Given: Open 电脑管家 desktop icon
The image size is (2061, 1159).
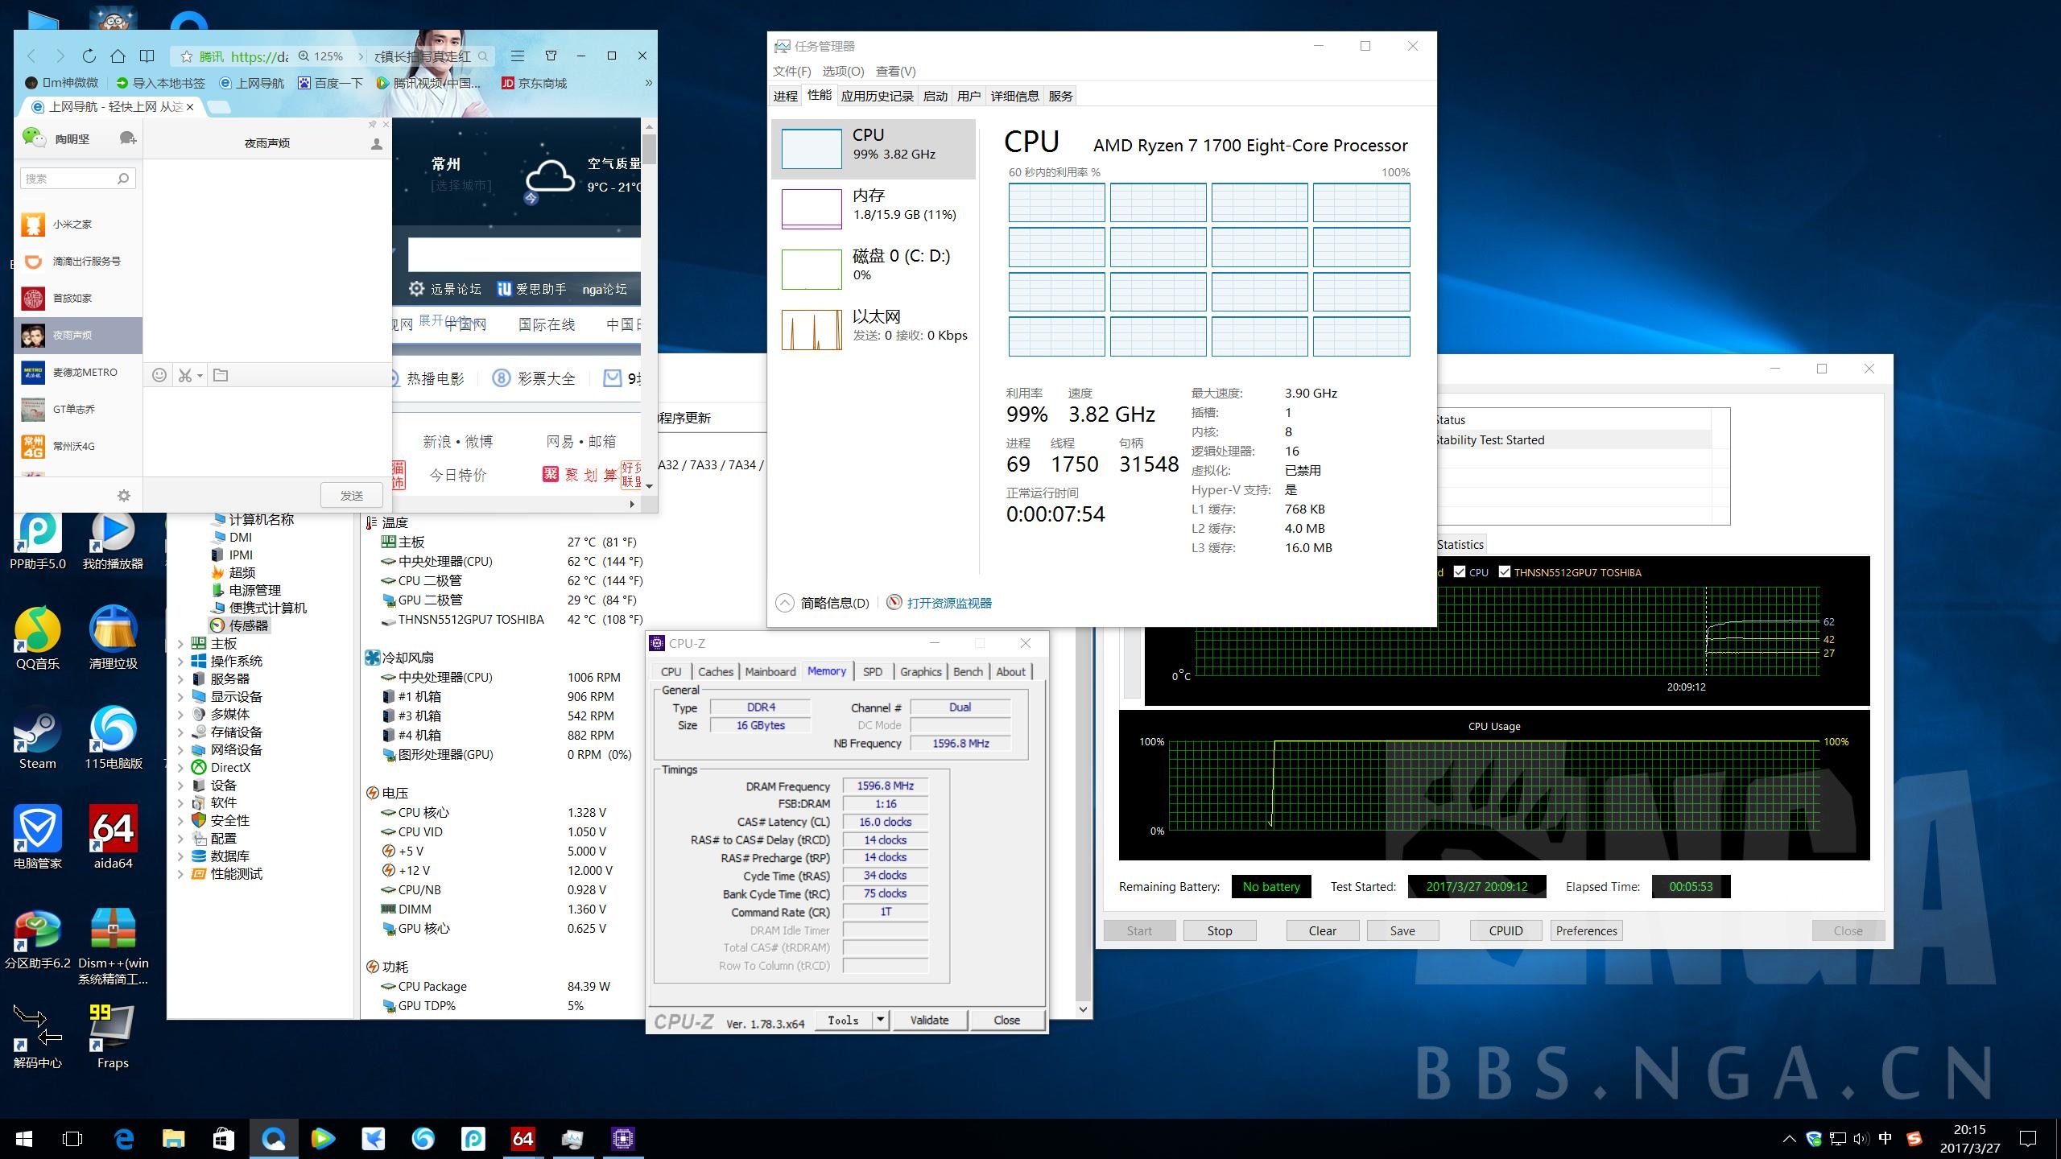Looking at the screenshot, I should coord(38,839).
